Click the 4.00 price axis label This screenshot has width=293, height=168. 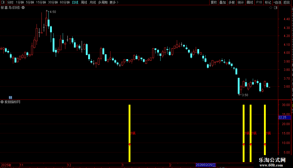(x=287, y=53)
